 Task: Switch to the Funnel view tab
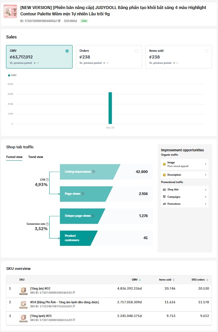pyautogui.click(x=14, y=157)
